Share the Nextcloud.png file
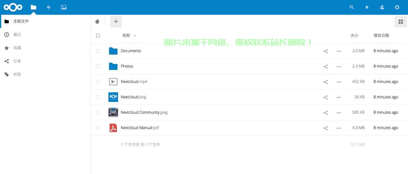The width and height of the screenshot is (408, 174). (325, 97)
